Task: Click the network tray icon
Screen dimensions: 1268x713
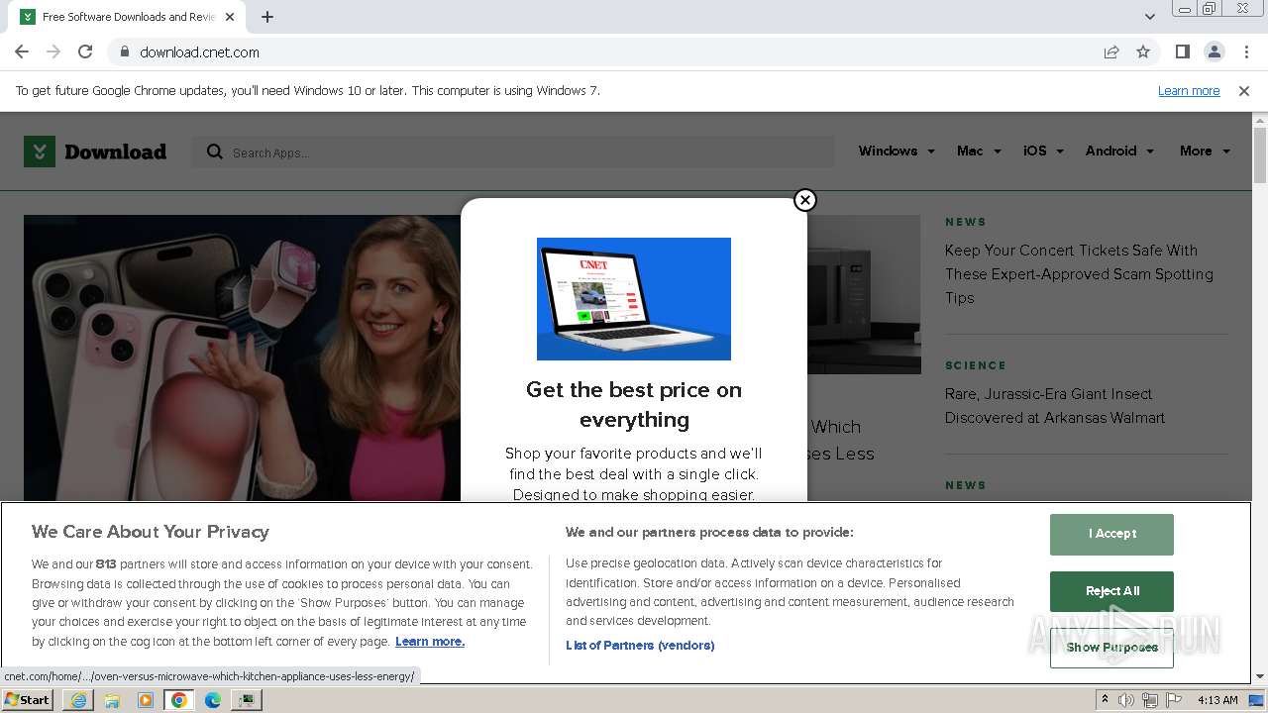Action: coord(1150,700)
